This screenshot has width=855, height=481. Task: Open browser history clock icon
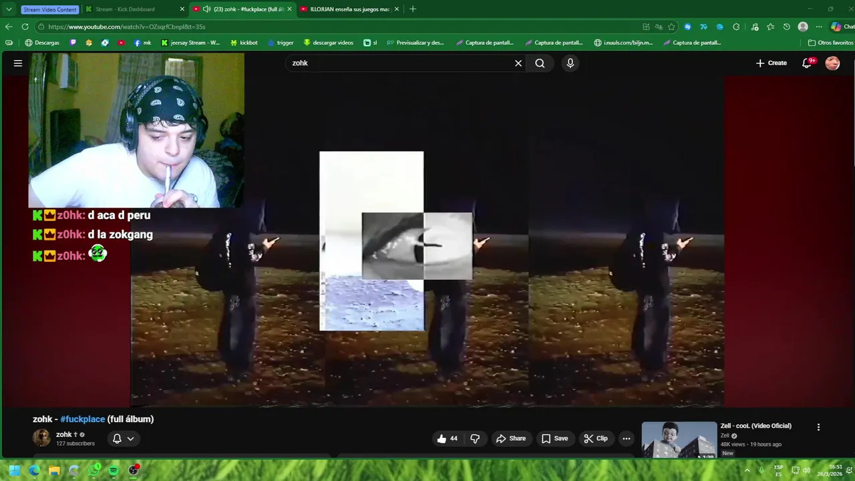(x=786, y=27)
